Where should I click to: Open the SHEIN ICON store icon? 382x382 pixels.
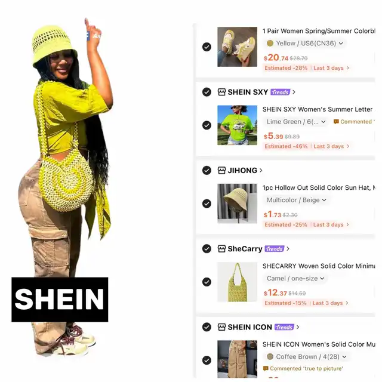point(221,327)
